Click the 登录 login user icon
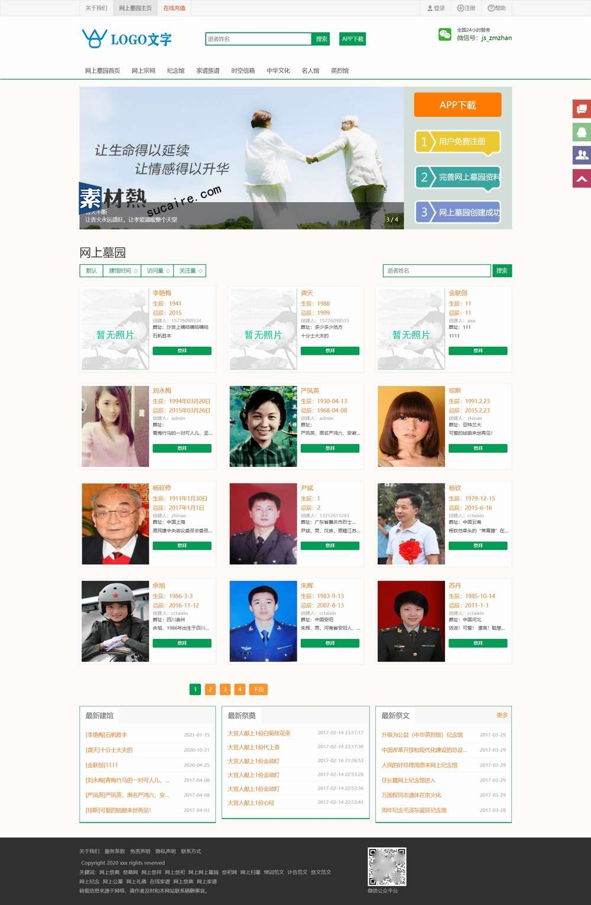 pos(430,8)
